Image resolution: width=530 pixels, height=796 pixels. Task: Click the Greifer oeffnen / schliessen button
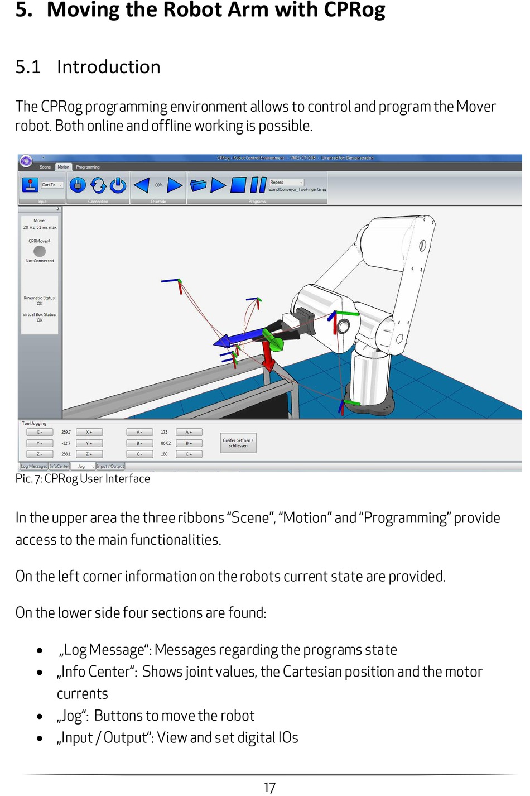tap(238, 443)
